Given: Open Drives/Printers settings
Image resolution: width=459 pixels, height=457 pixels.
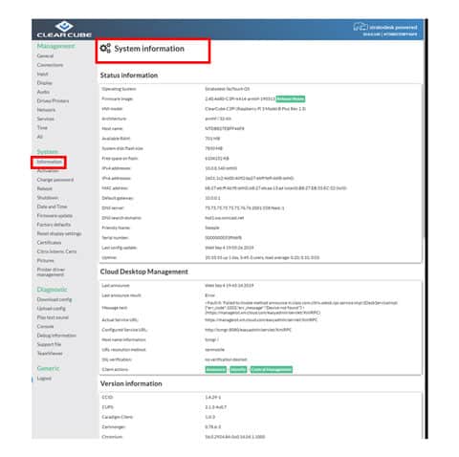Looking at the screenshot, I should coord(53,100).
